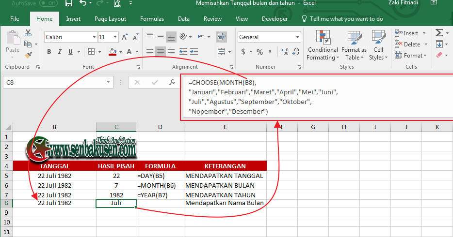Align cell text right
This screenshot has height=237, width=453.
(x=171, y=52)
